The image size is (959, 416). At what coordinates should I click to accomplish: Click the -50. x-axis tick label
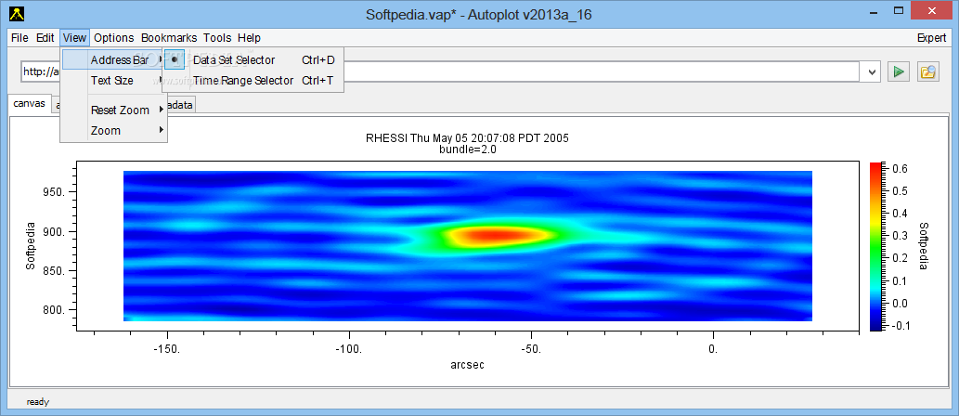click(531, 348)
